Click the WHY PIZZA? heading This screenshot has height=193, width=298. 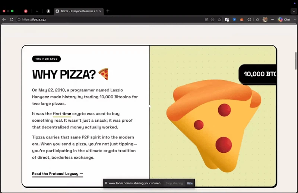pyautogui.click(x=64, y=74)
